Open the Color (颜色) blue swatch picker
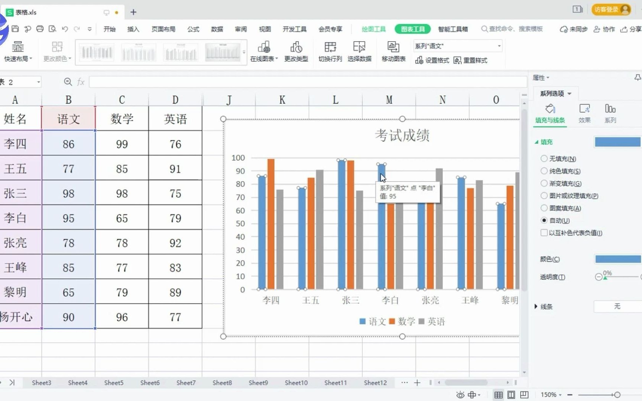The height and width of the screenshot is (401, 642). click(x=618, y=259)
